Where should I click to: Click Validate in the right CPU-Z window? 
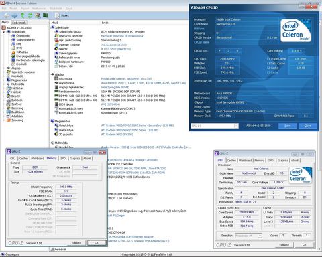pyautogui.click(x=284, y=244)
